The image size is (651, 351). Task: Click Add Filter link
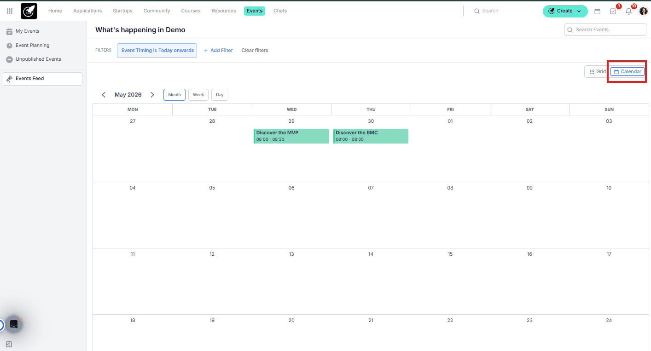tap(218, 51)
